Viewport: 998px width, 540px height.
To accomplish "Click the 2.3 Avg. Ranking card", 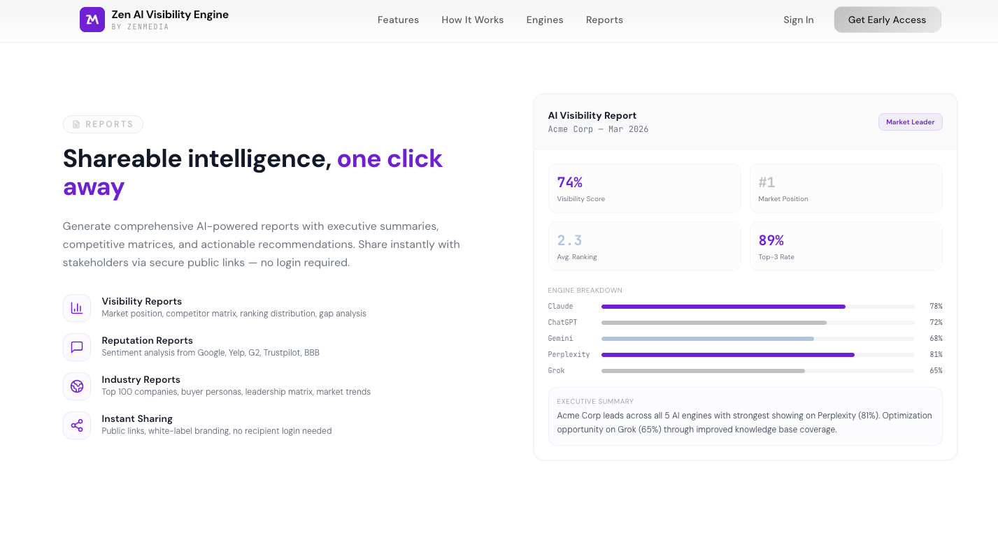I will point(645,247).
